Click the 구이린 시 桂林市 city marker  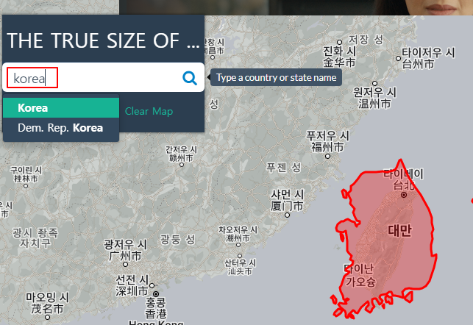pyautogui.click(x=26, y=186)
